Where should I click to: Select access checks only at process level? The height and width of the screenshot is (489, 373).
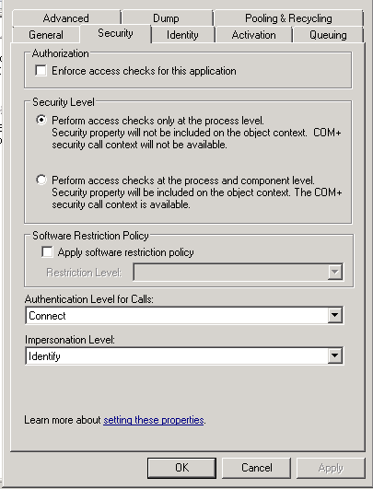pos(41,120)
